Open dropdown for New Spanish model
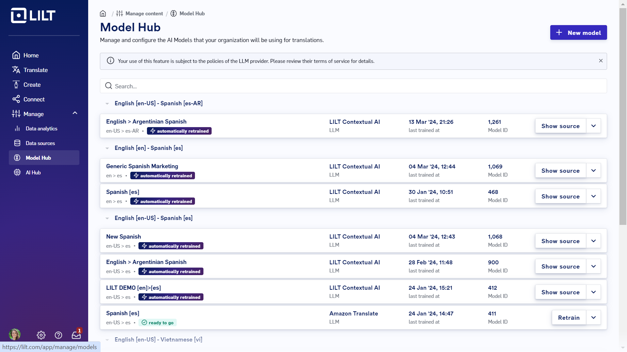 (593, 241)
